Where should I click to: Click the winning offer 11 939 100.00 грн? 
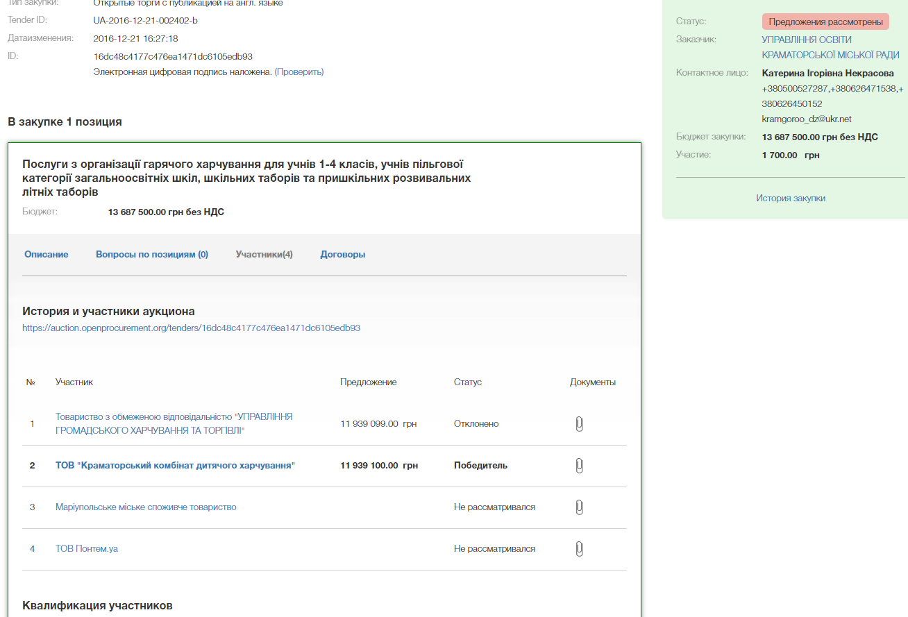pyautogui.click(x=379, y=466)
